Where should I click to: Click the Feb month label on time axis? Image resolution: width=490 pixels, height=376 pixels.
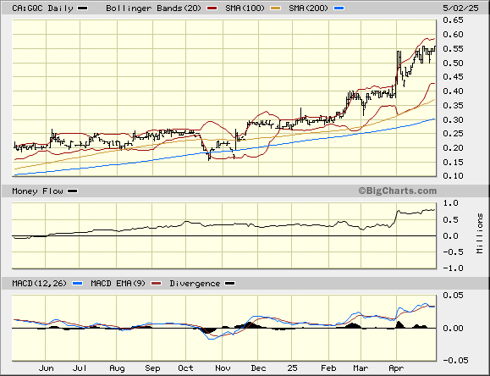328,368
